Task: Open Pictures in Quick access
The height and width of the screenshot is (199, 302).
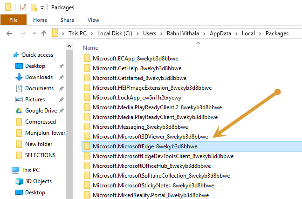Action: pyautogui.click(x=30, y=99)
